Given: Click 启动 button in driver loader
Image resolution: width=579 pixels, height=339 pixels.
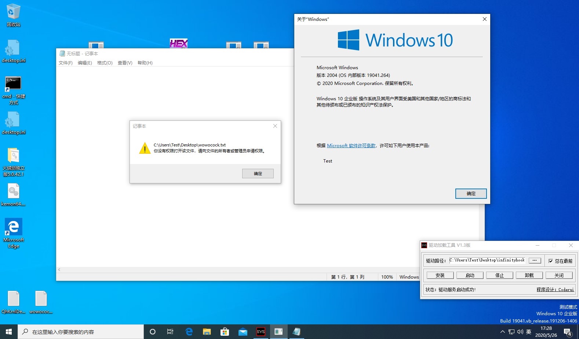Looking at the screenshot, I should [470, 275].
